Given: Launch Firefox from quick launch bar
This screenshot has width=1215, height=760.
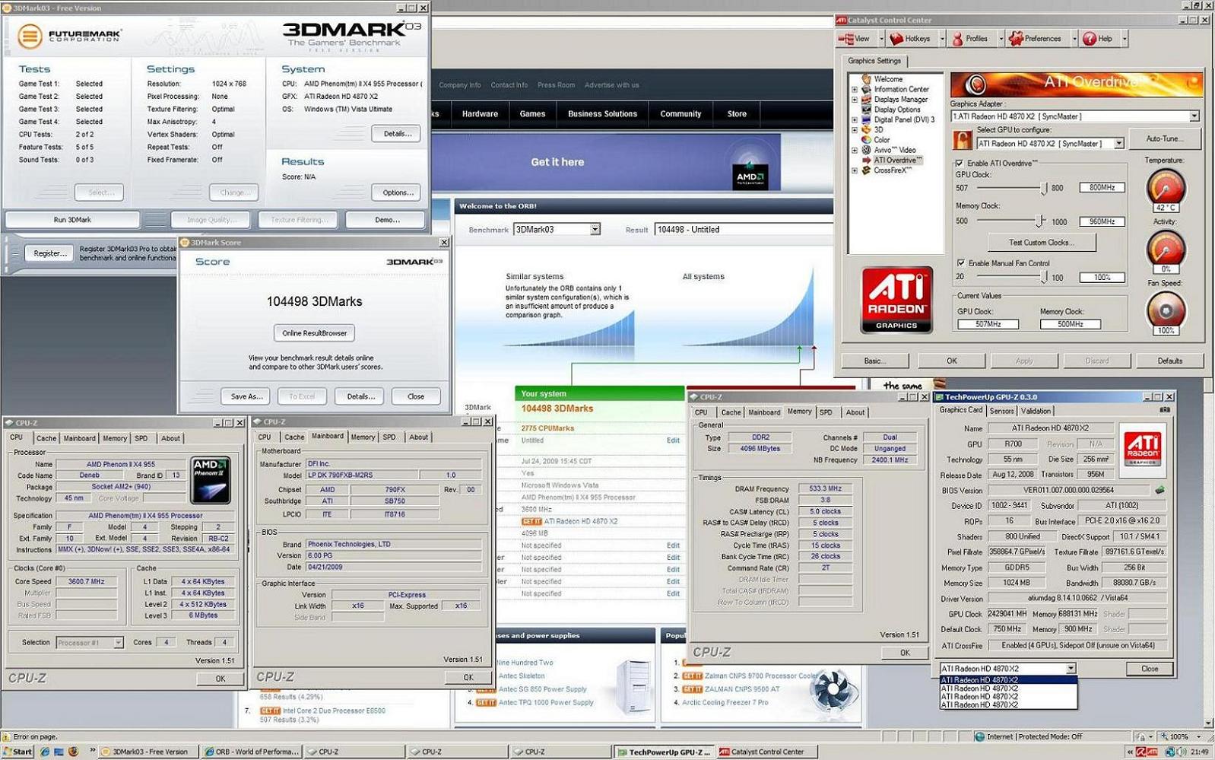Looking at the screenshot, I should 73,752.
